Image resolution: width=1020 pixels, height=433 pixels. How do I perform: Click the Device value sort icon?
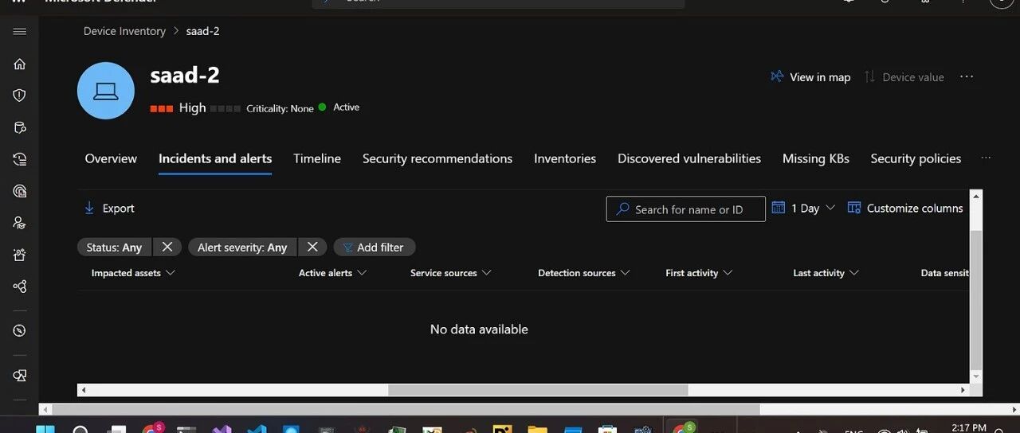(869, 76)
